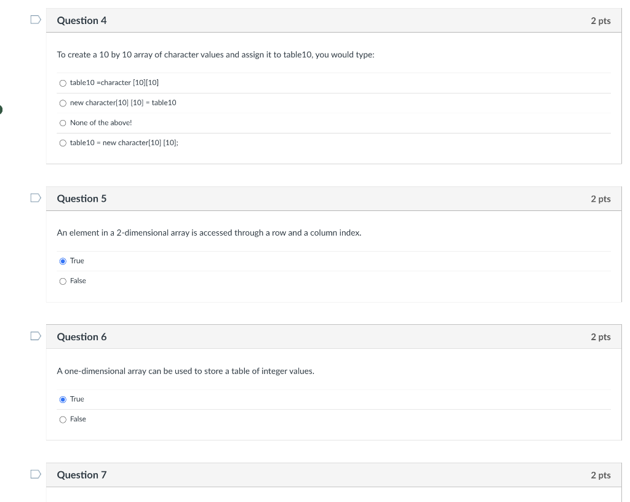Select False for Question 5
Viewport: 630px width, 502px height.
[63, 281]
